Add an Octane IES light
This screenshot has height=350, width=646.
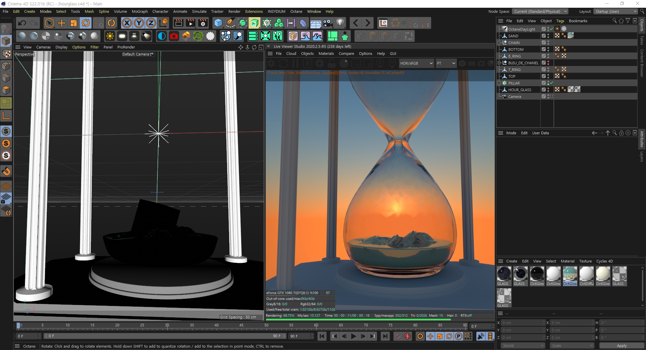[x=134, y=36]
